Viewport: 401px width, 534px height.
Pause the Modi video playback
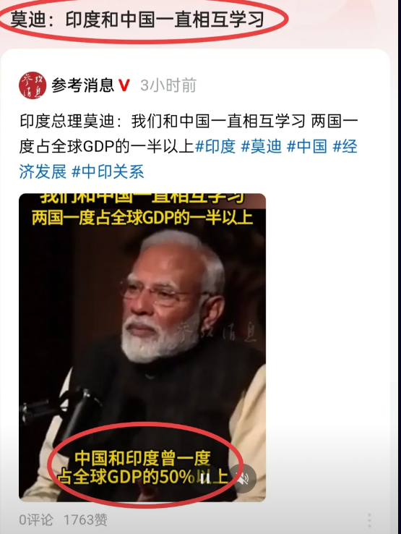205,479
